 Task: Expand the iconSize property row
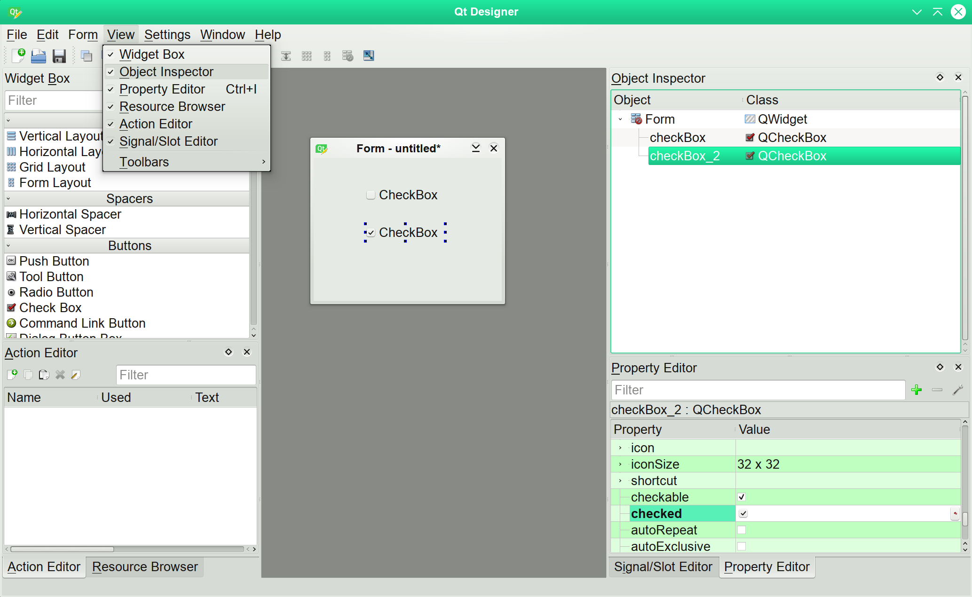620,464
